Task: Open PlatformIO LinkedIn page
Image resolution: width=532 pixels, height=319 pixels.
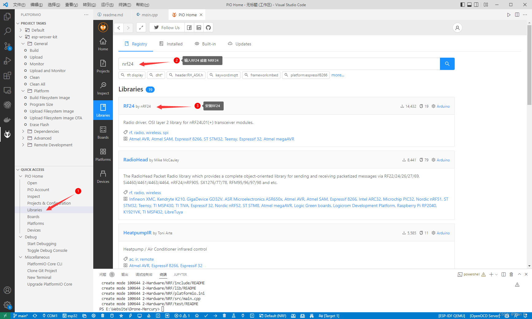Action: [x=199, y=28]
